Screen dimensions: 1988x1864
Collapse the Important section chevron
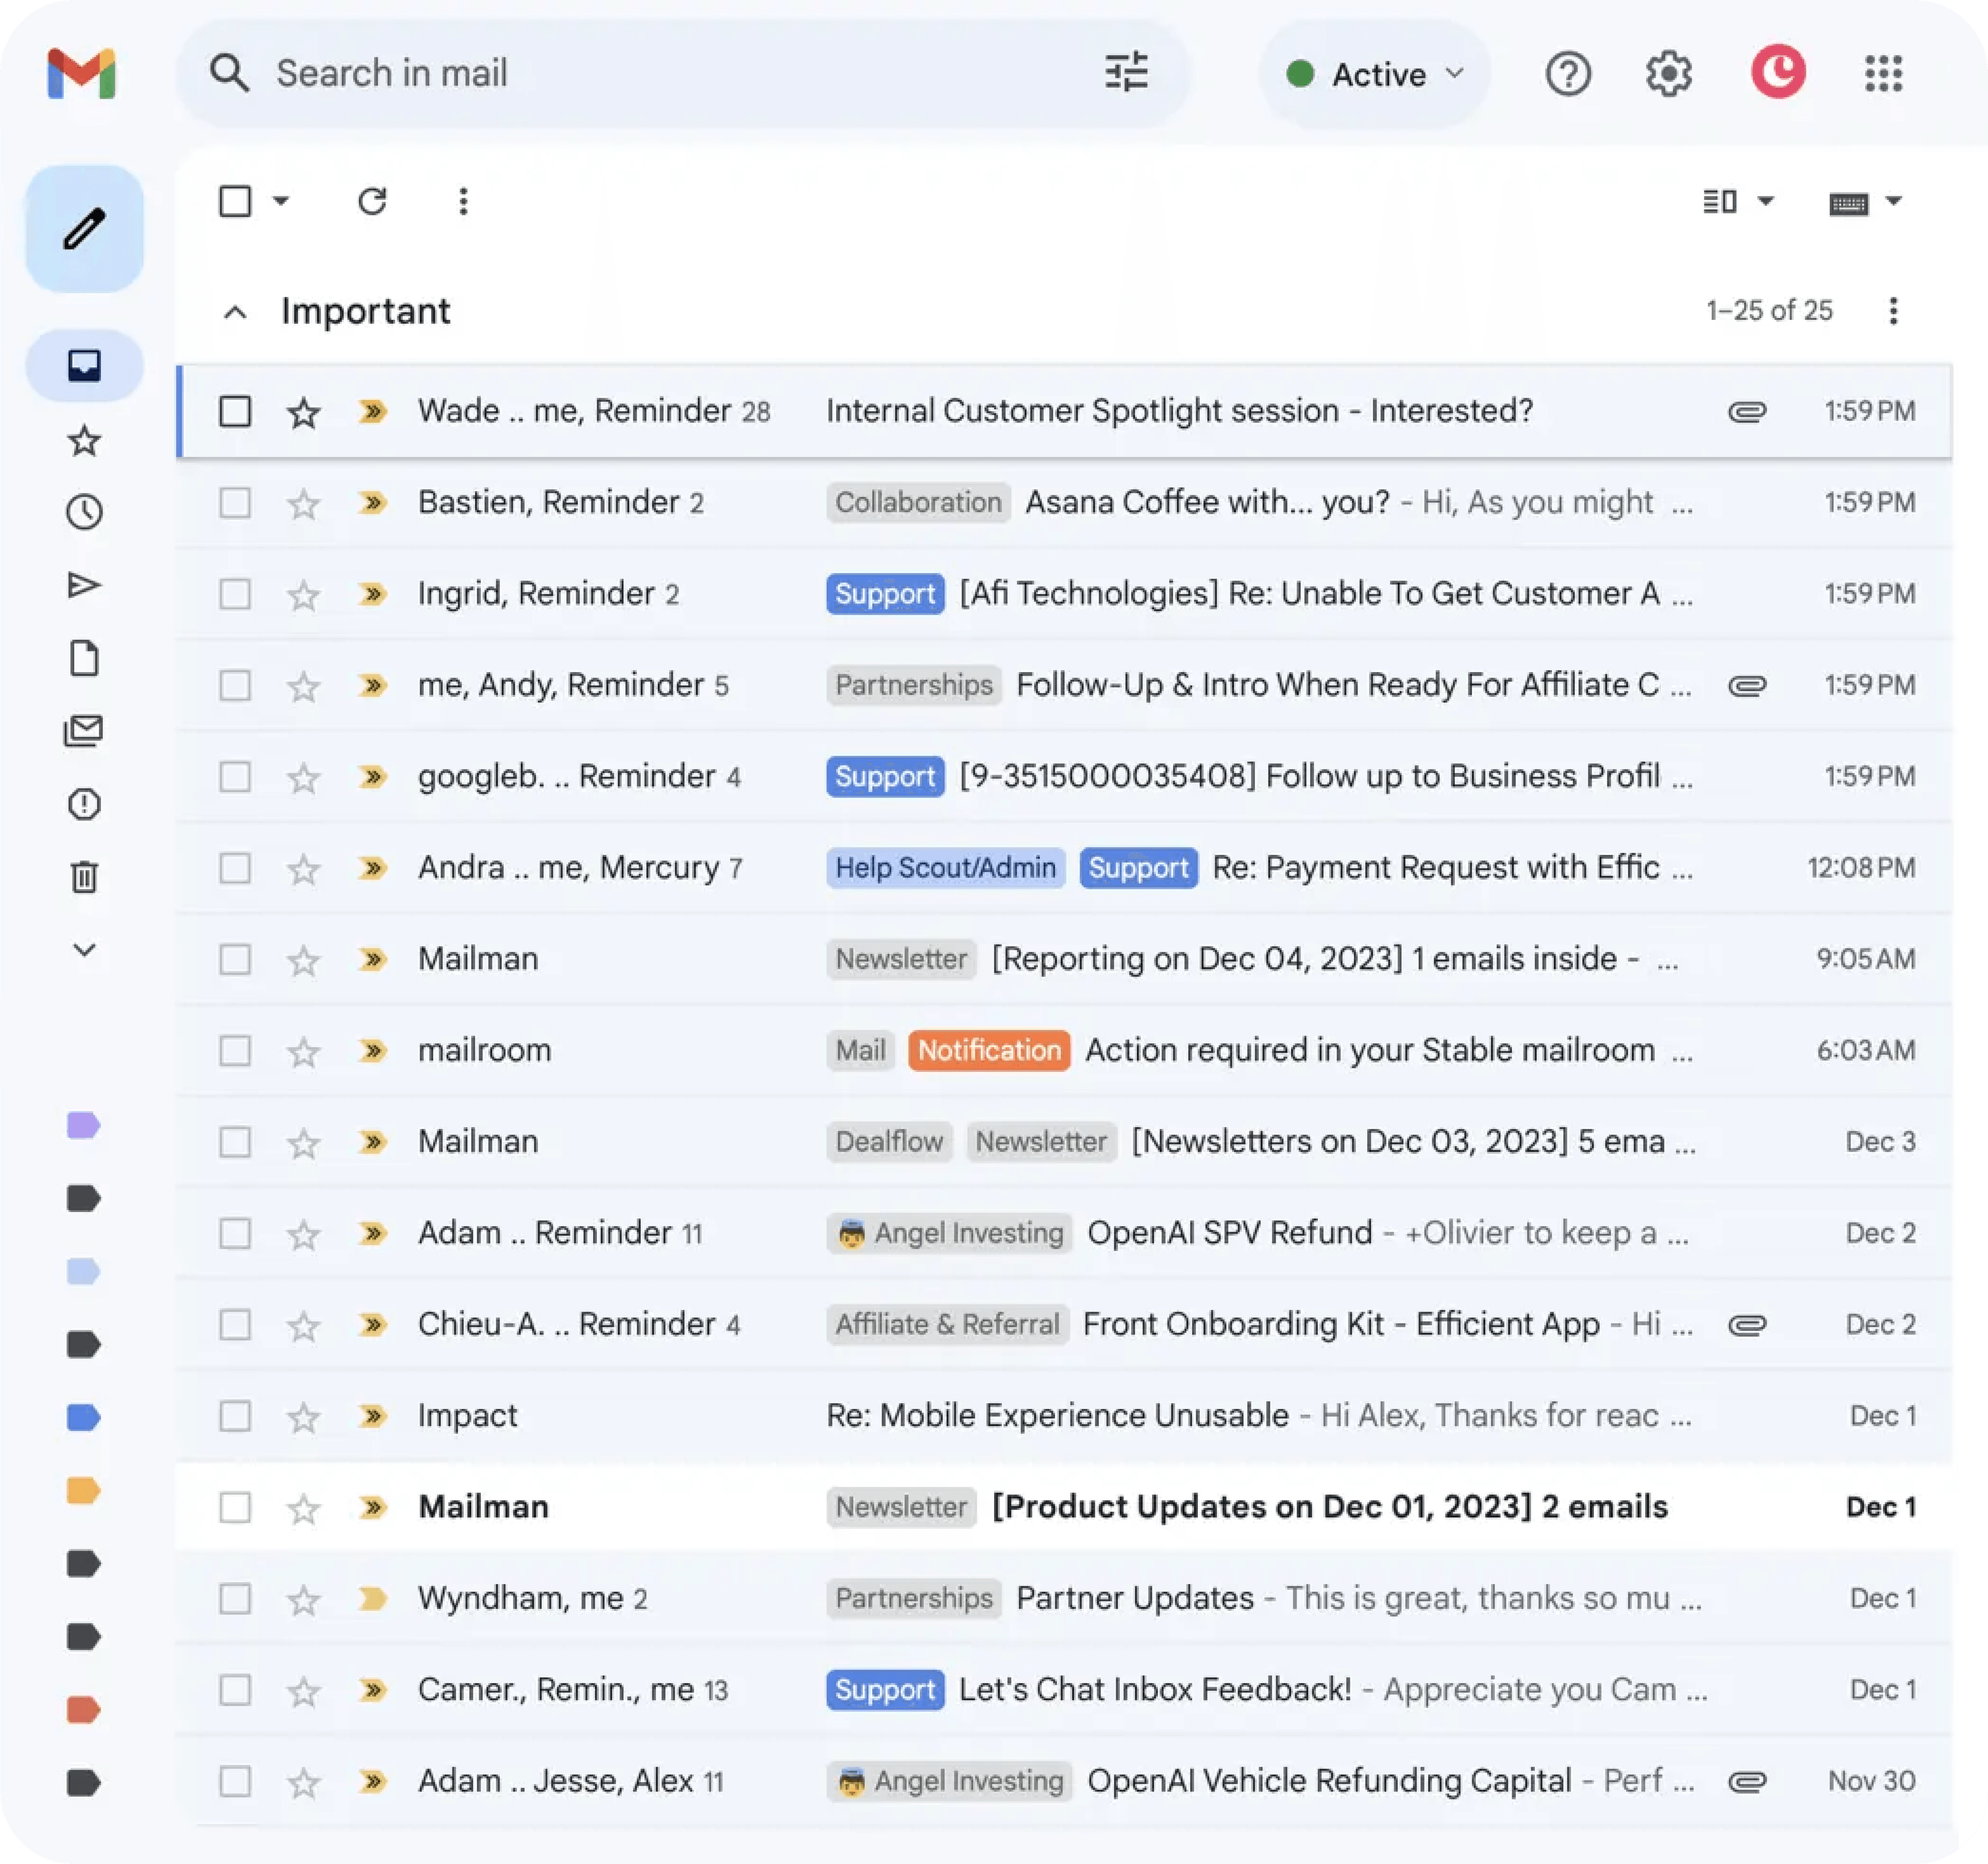tap(235, 312)
